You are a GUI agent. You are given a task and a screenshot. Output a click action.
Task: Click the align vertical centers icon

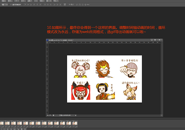pyautogui.click(x=28, y=4)
